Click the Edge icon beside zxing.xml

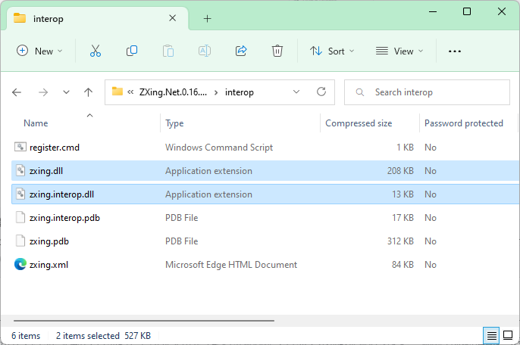pos(20,264)
